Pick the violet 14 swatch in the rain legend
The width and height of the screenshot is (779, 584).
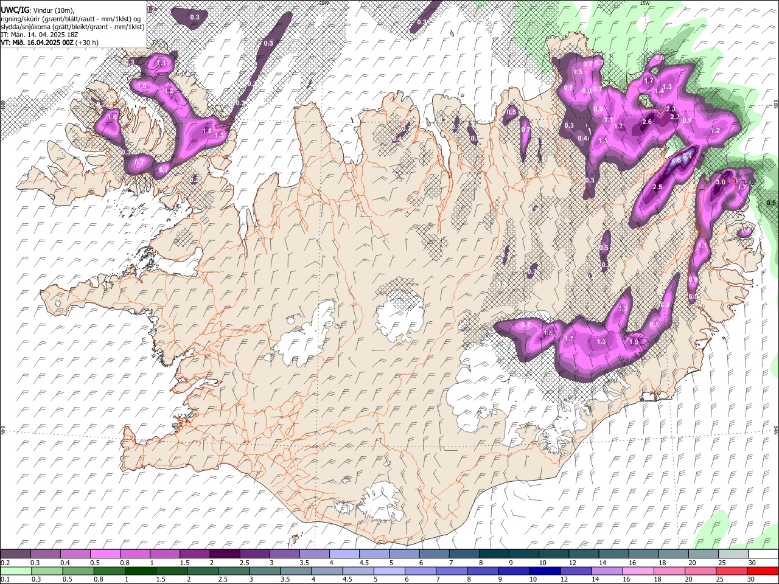point(607,571)
